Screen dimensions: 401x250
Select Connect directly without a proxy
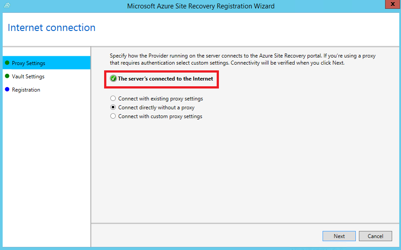[113, 107]
